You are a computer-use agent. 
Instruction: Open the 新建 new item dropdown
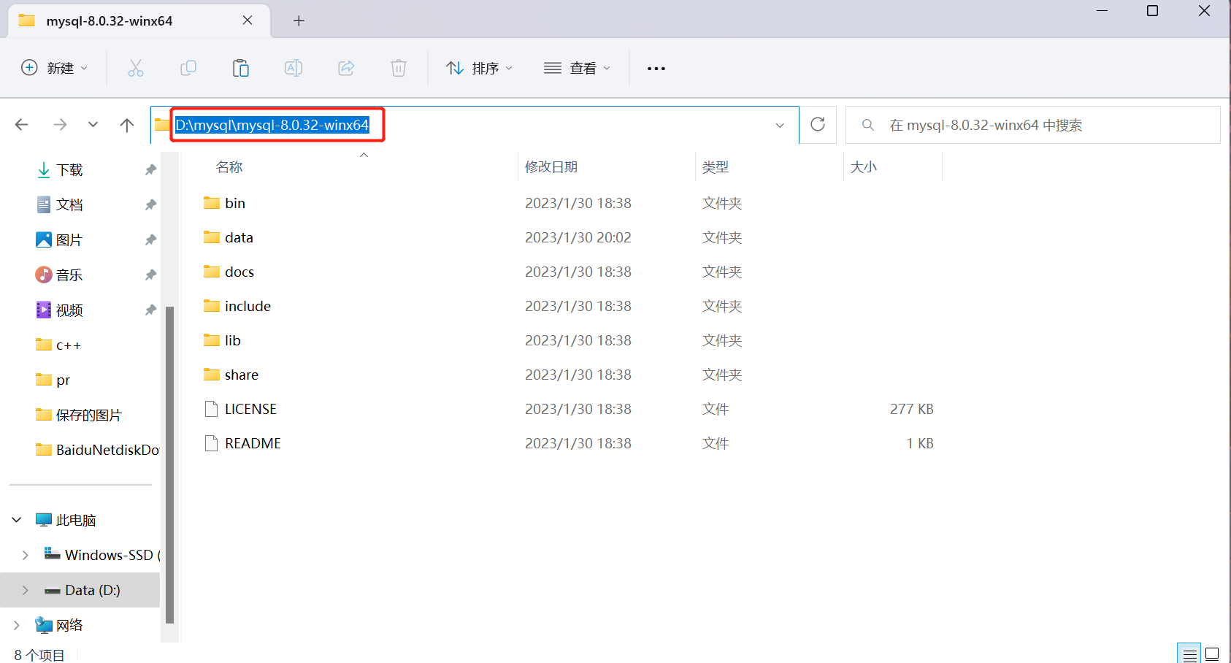[x=55, y=68]
